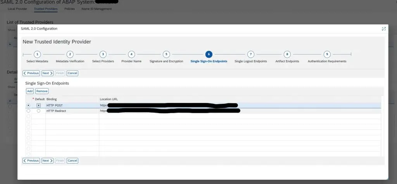Set HTTP Redirect as default binding

(x=38, y=111)
